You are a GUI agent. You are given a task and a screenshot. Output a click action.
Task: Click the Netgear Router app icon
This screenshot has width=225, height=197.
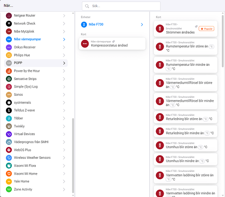pyautogui.click(x=9, y=15)
